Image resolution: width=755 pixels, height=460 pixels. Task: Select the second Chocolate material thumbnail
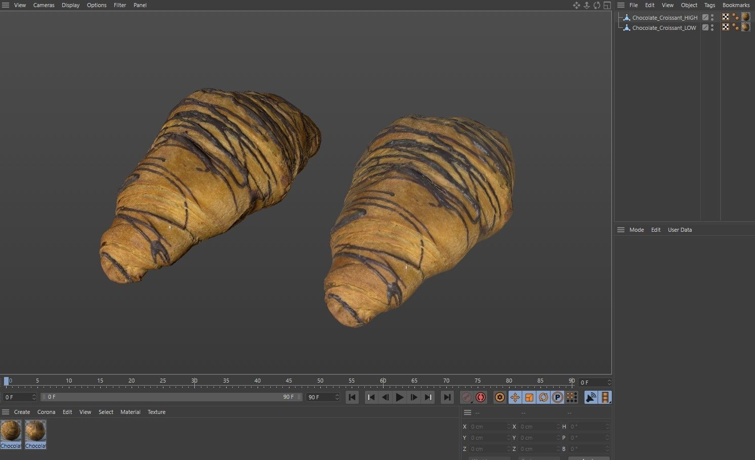(35, 434)
